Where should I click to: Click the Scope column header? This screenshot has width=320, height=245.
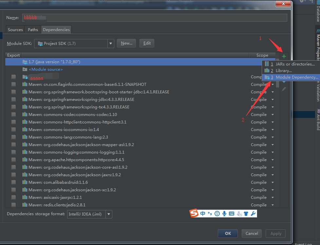click(262, 55)
